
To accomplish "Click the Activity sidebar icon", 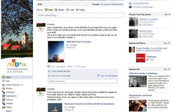I will pyautogui.click(x=4, y=100).
